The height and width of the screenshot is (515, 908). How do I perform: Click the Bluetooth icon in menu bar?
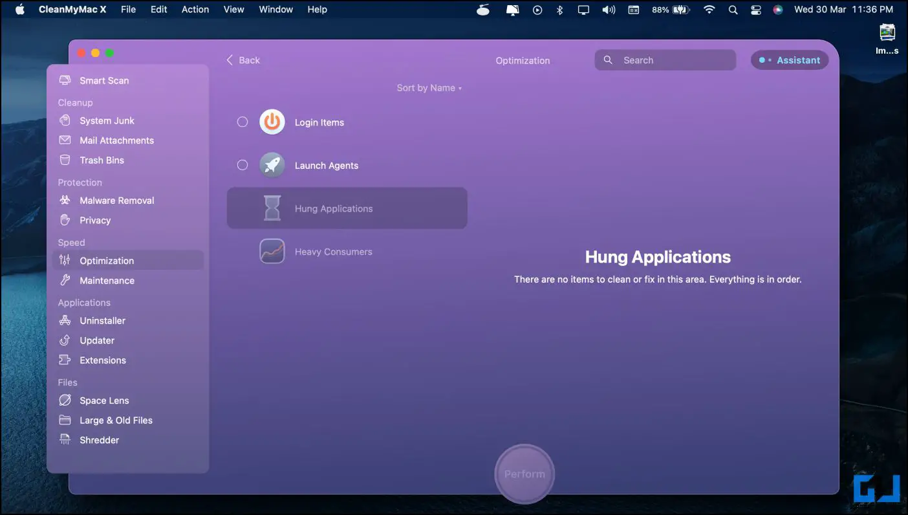pos(560,10)
